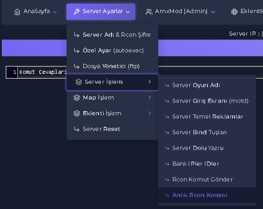Click the Server İşlem layers icon
The image size is (263, 209).
click(x=79, y=82)
